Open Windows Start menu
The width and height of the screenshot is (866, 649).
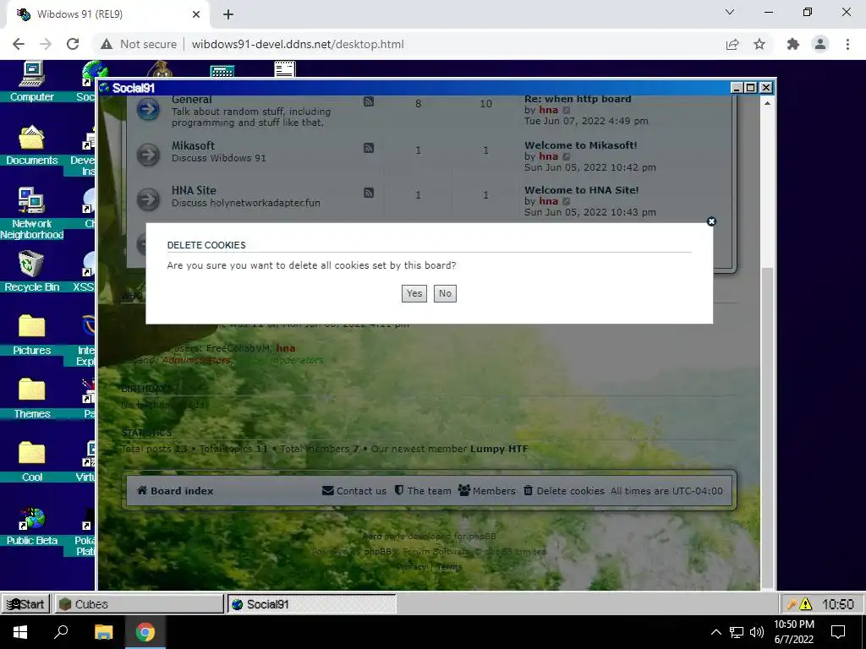[20, 632]
